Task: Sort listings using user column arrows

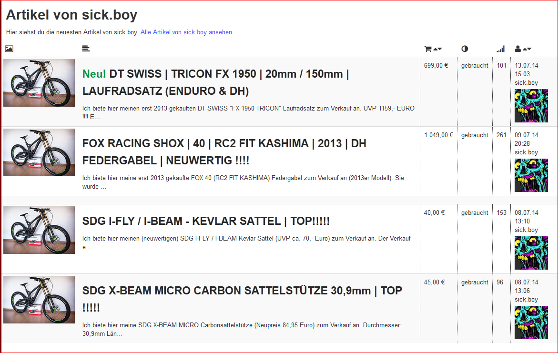Action: [527, 49]
